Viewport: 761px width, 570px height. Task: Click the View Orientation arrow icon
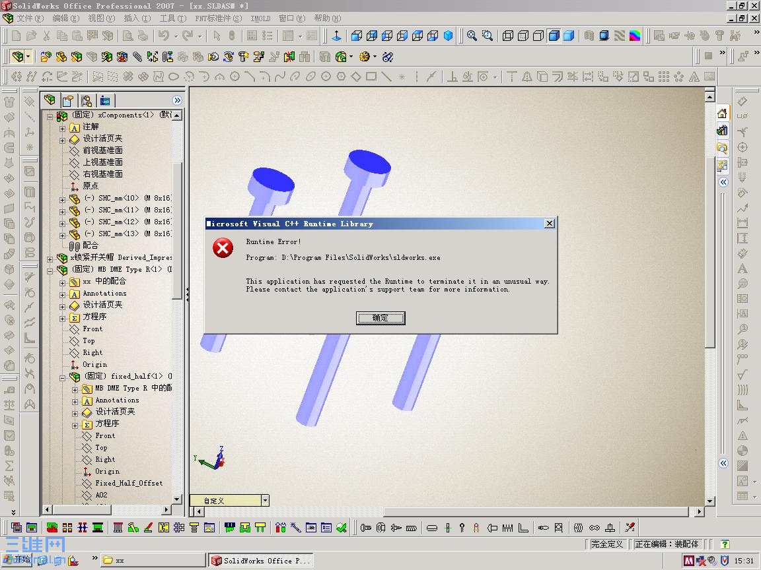pos(336,36)
